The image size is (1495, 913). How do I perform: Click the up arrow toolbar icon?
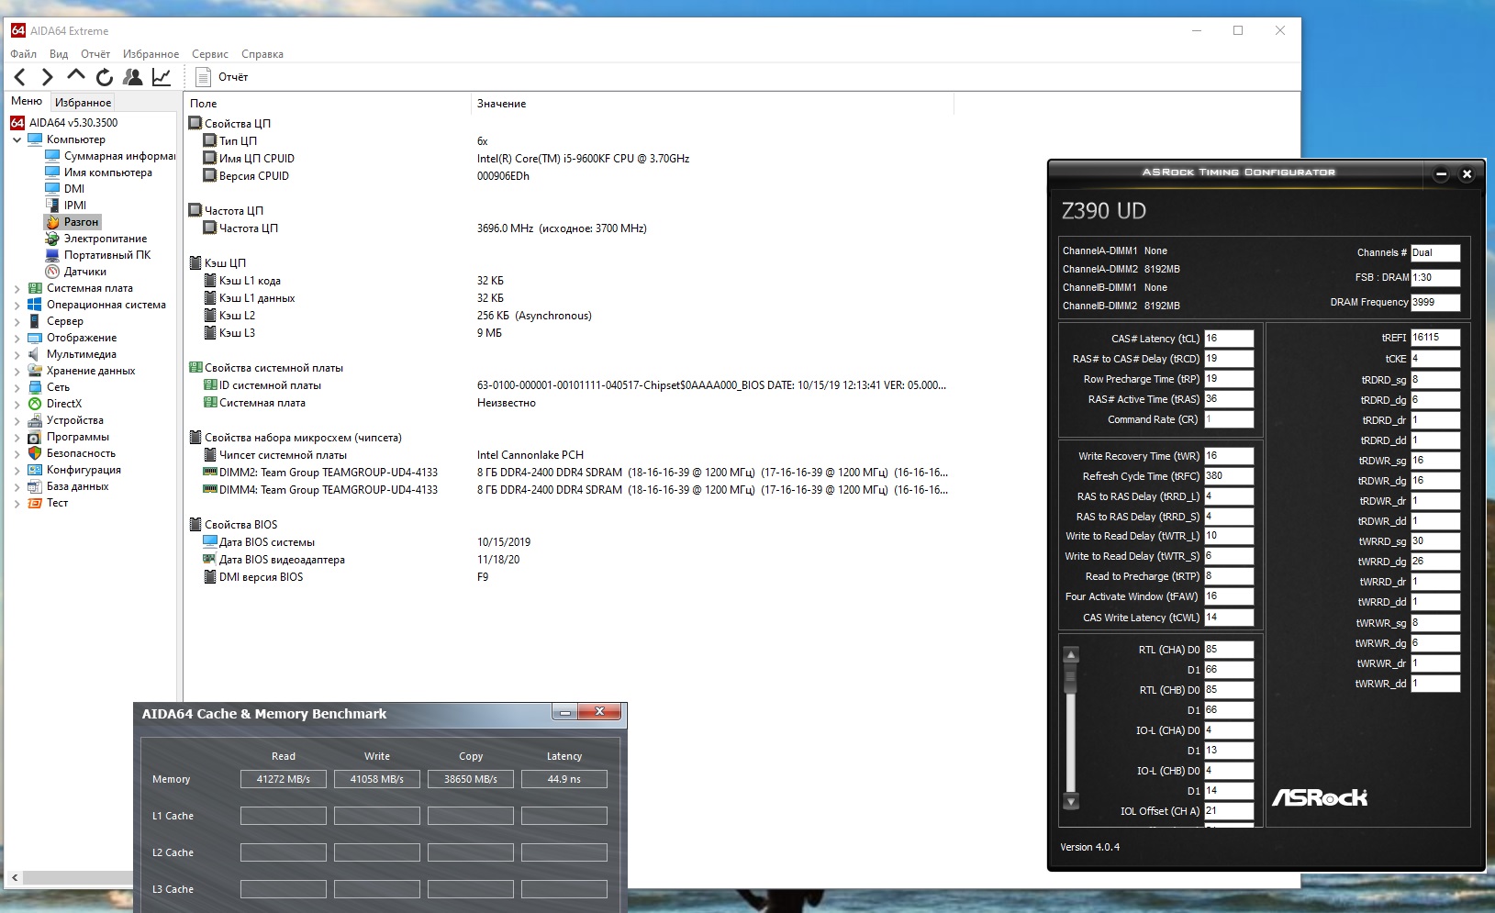(76, 75)
